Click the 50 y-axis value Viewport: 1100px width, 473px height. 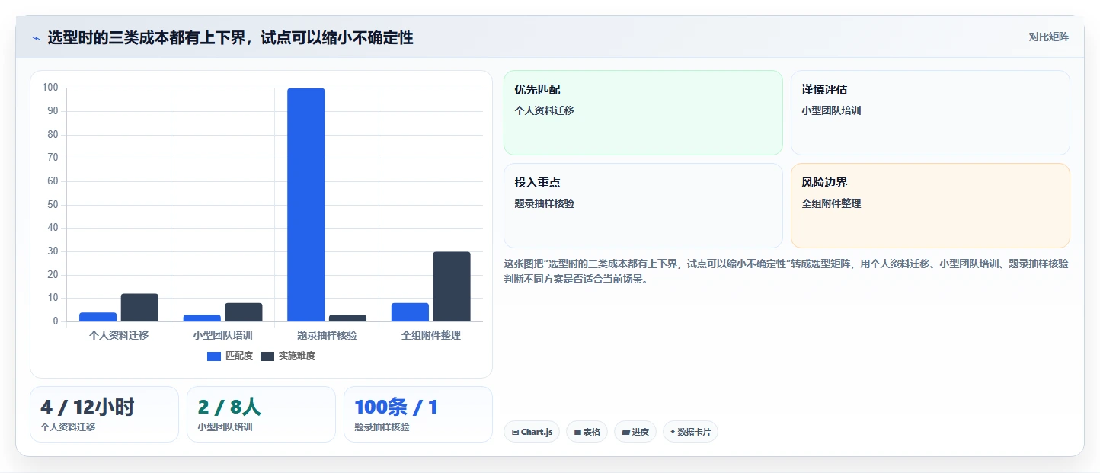[53, 204]
